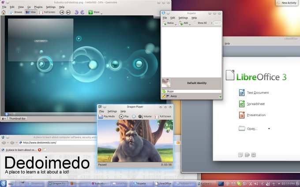This screenshot has height=187, width=300.
Task: Click third bottom icon in LibreOffice Start Center
Action: (254, 155)
